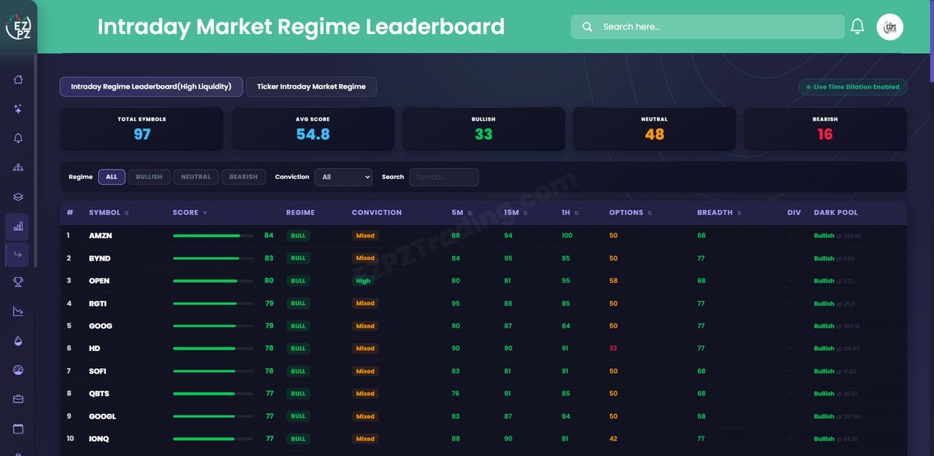Click HD options value 33

pos(613,349)
